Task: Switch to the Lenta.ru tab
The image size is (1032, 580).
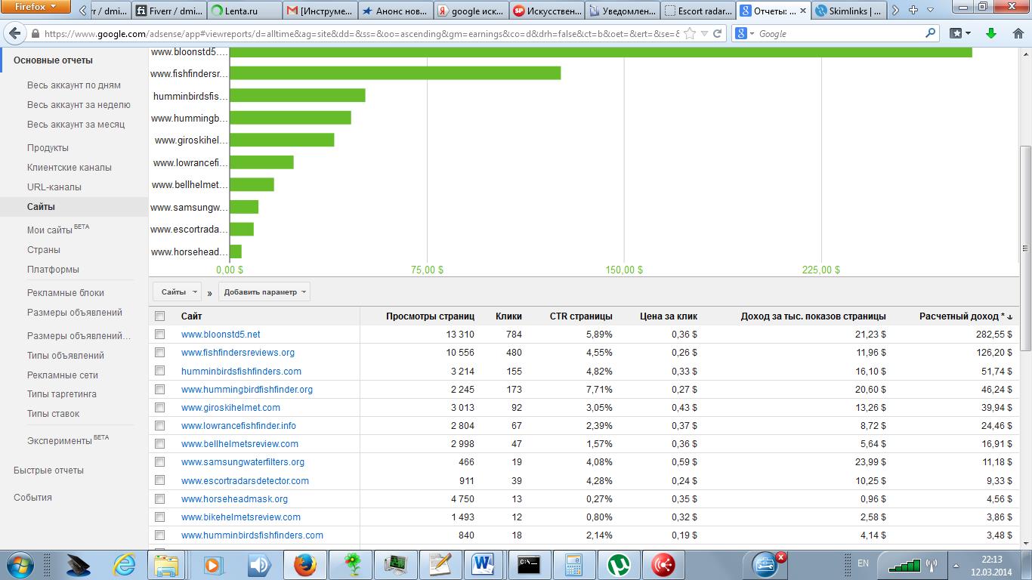Action: [243, 11]
